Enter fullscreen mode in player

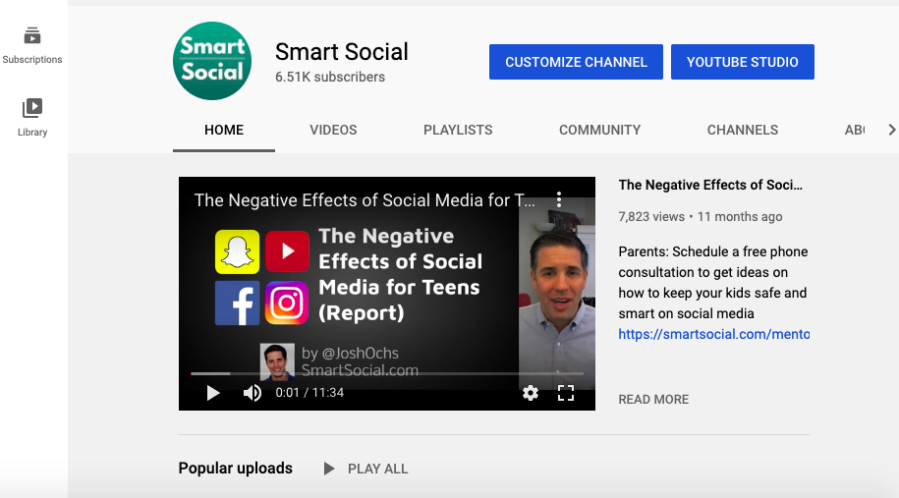566,393
